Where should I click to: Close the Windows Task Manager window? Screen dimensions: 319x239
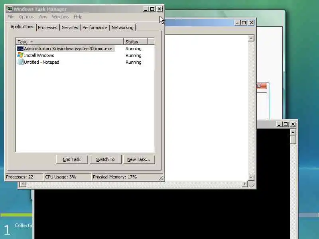[x=159, y=9]
